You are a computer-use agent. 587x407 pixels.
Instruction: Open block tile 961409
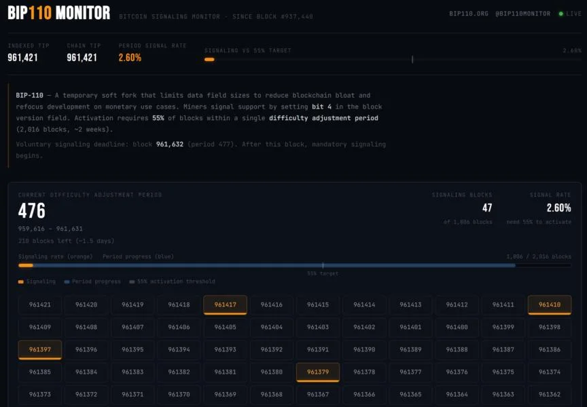tap(39, 328)
